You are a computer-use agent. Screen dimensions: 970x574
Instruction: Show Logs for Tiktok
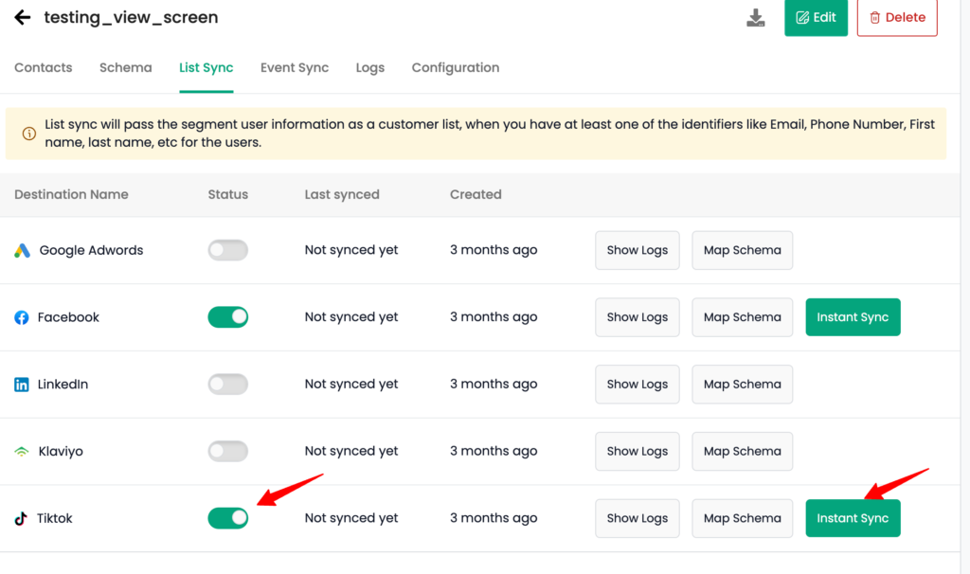point(638,518)
